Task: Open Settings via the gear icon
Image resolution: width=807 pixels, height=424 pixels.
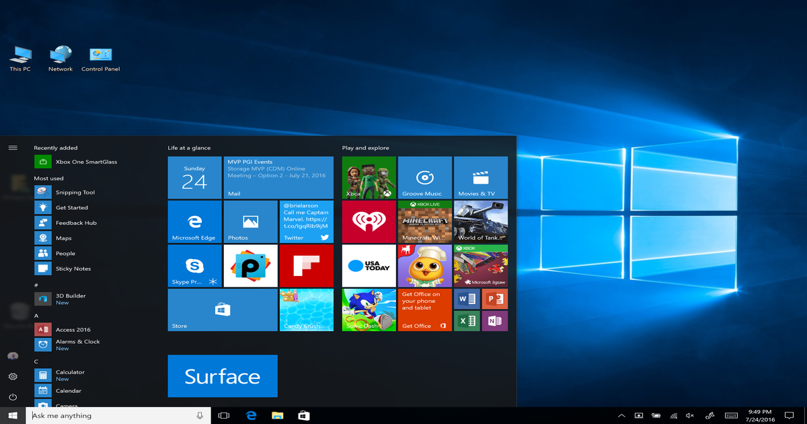Action: tap(13, 377)
